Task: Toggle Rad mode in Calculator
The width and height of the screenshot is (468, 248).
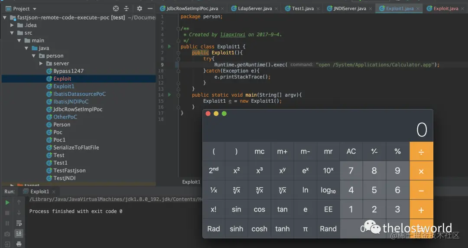Action: [x=214, y=229]
